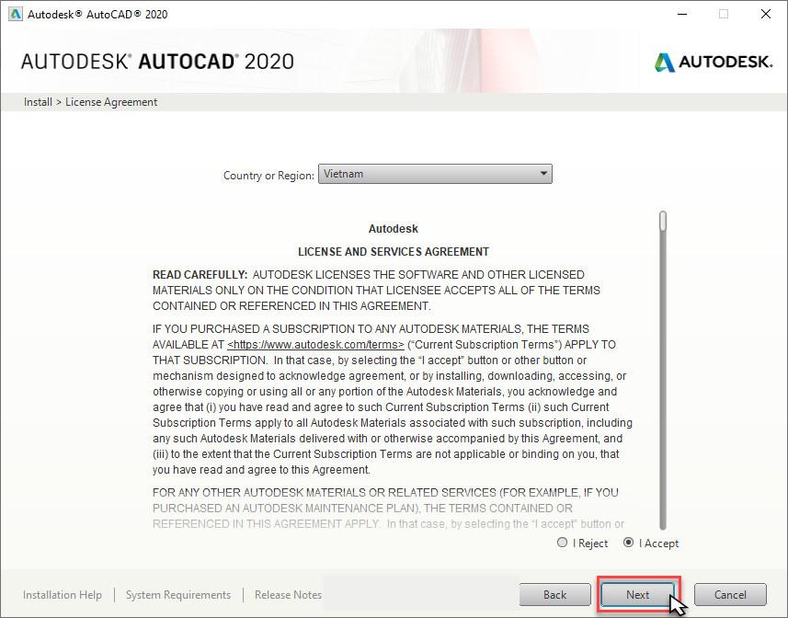View the System Requirements page

[x=177, y=595]
